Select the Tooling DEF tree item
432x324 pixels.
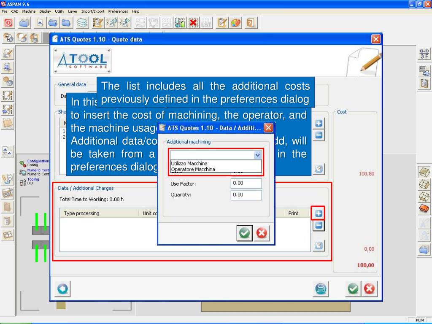tap(29, 181)
